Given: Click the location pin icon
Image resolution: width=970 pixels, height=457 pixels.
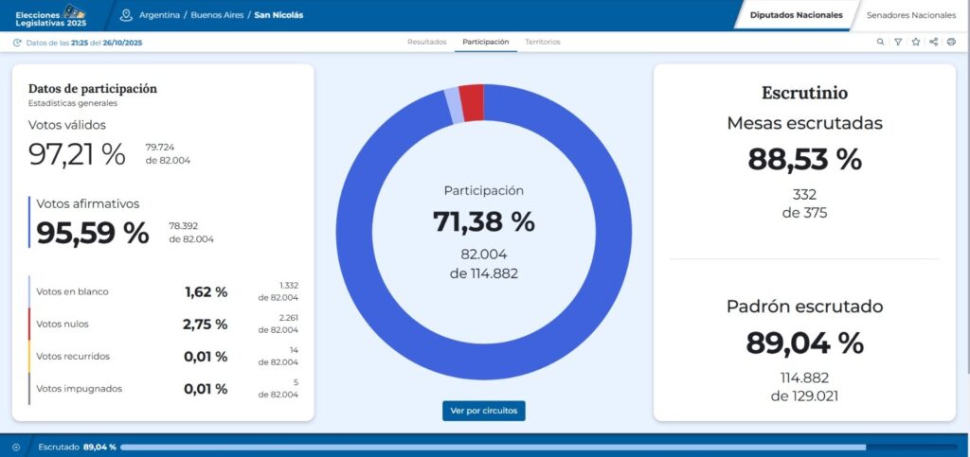Looking at the screenshot, I should [126, 15].
